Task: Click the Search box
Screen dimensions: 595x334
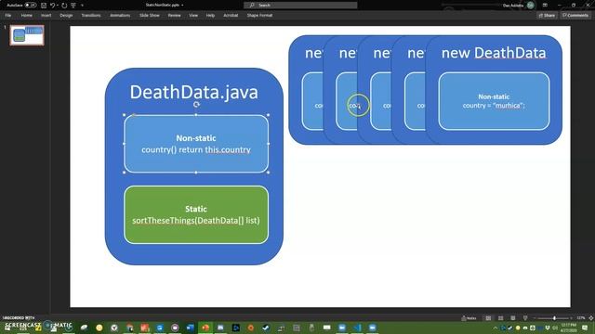Action: [x=300, y=5]
